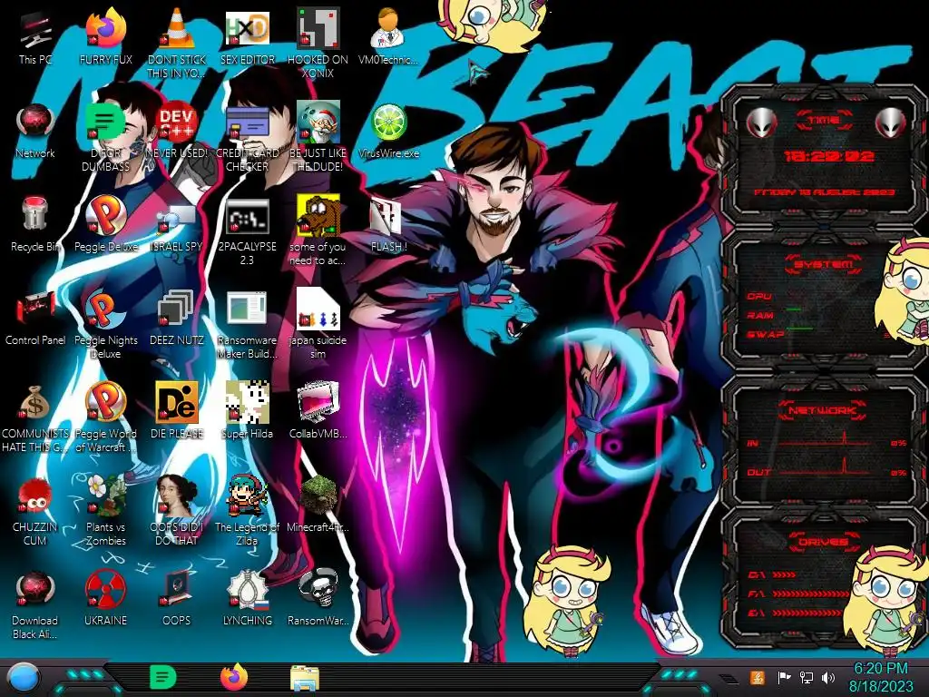
Task: Click the TIME gadget clock readout
Action: tap(828, 156)
